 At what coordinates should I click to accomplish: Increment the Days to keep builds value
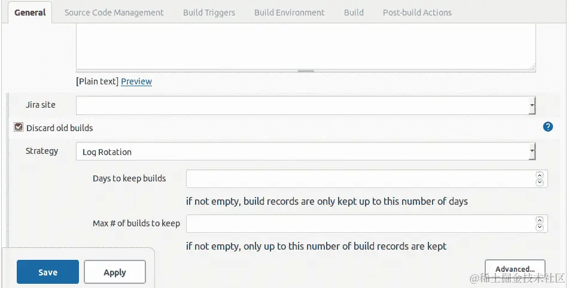click(540, 175)
